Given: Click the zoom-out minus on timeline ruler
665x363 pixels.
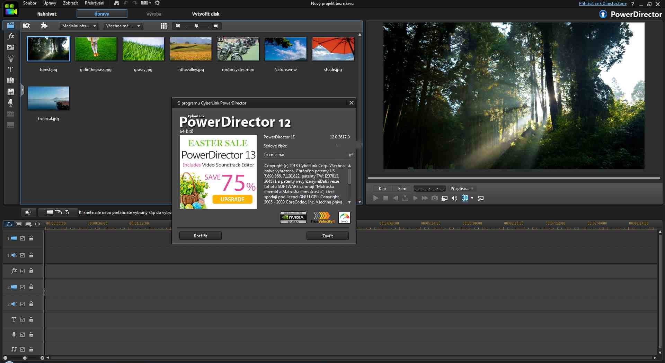Looking at the screenshot, I should point(5,358).
